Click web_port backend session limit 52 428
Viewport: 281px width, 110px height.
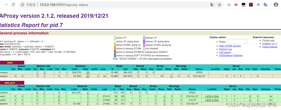(x=77, y=103)
